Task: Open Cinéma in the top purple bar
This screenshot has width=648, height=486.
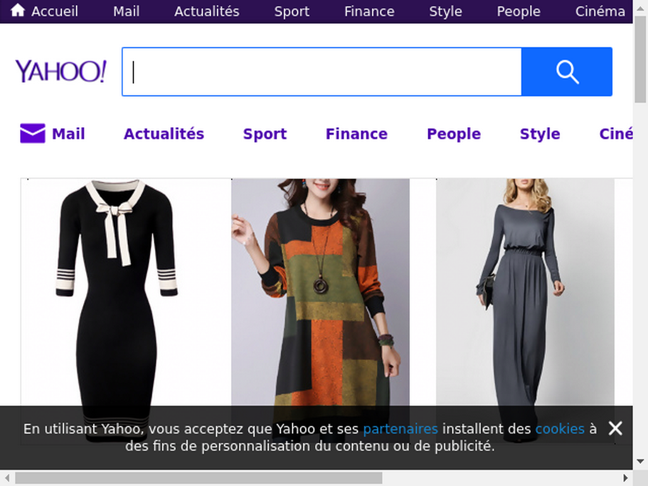Action: click(601, 11)
